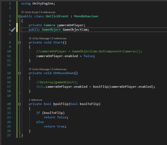Click the screwdriver quick actions icon on line 6
This screenshot has height=145, width=167.
(13, 30)
